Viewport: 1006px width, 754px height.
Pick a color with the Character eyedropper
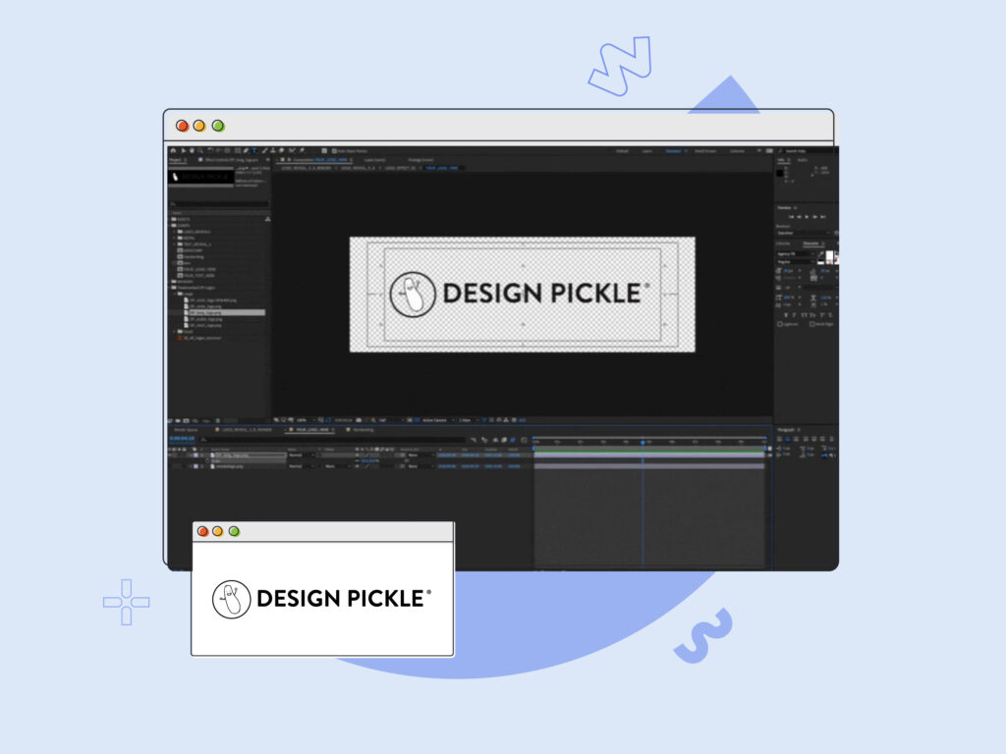820,255
